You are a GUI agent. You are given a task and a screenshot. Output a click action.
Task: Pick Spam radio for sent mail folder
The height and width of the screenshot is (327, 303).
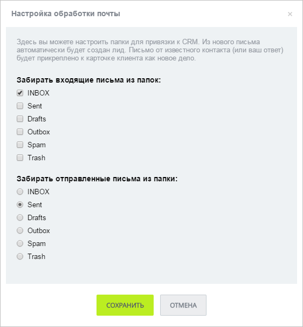(20, 243)
